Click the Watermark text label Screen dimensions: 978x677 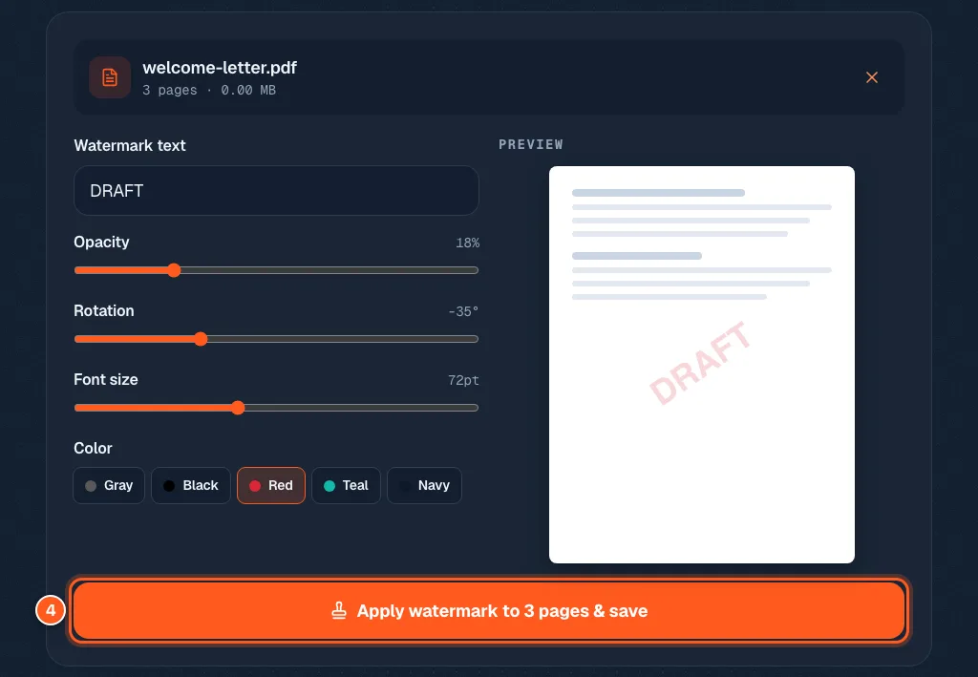[x=130, y=146]
